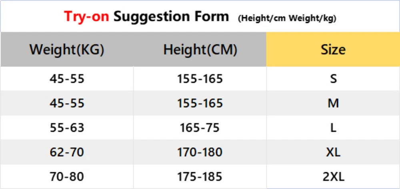This screenshot has height=189, width=400.
Task: Click the 155-165 height cell in the S row
Action: tap(200, 79)
